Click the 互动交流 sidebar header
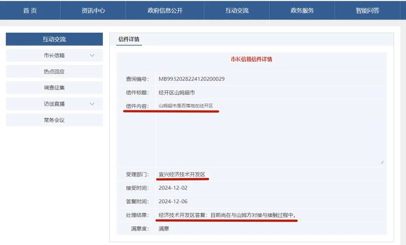Image resolution: width=406 pixels, height=245 pixels. pos(54,39)
